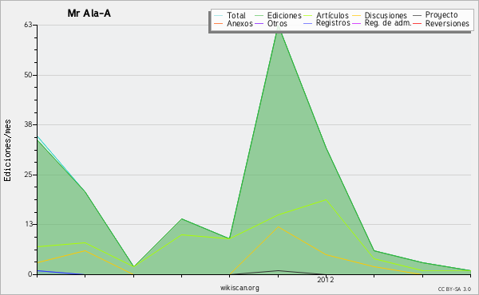Image resolution: width=479 pixels, height=295 pixels.
Task: Click the purple Otros line swatch
Action: pos(259,23)
